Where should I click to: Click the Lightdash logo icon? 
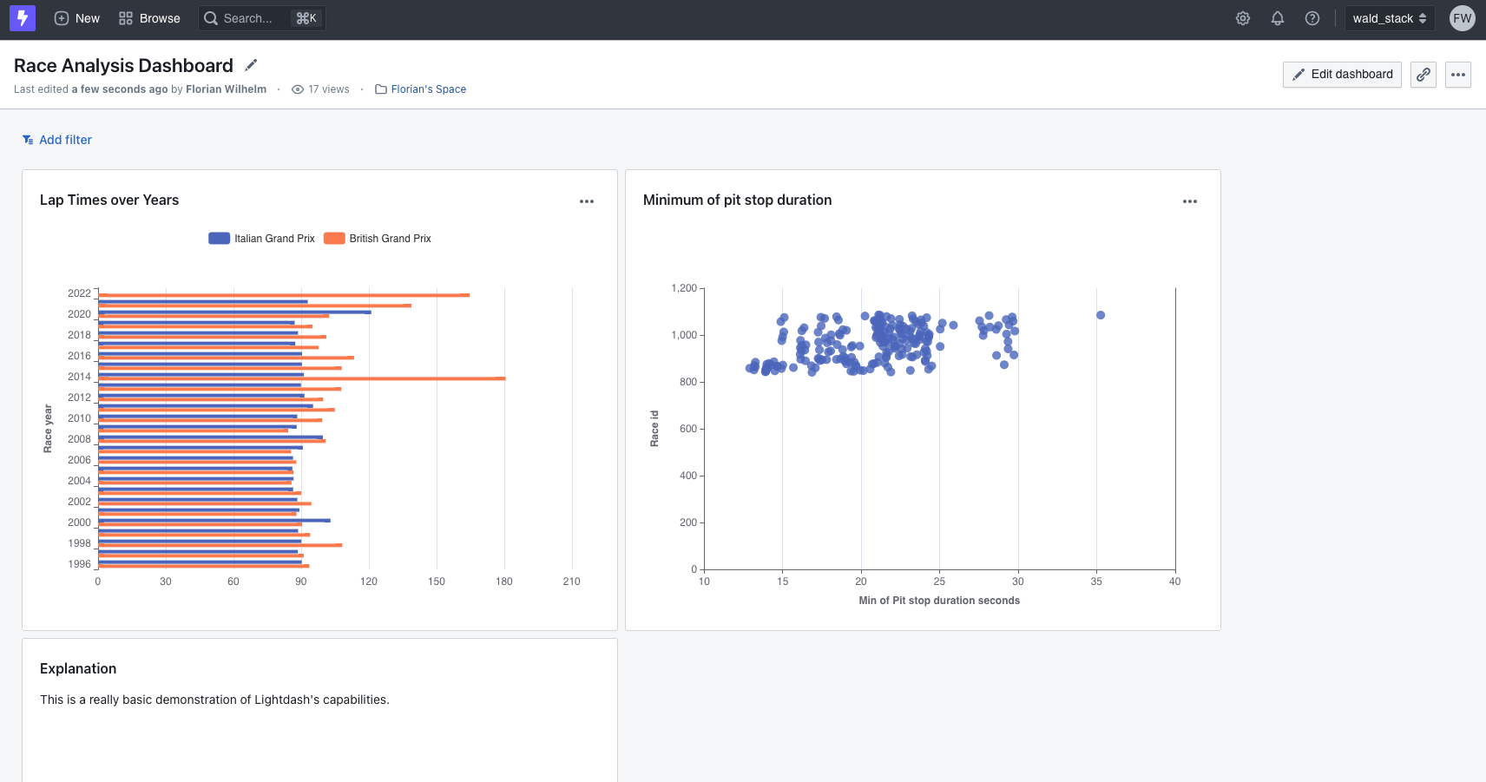(21, 17)
